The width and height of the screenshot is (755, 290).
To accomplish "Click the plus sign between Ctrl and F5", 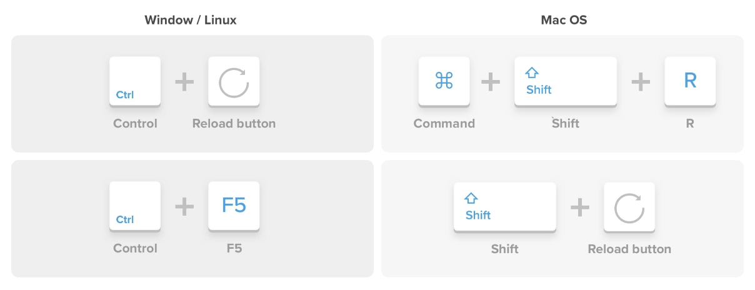I will tap(184, 207).
